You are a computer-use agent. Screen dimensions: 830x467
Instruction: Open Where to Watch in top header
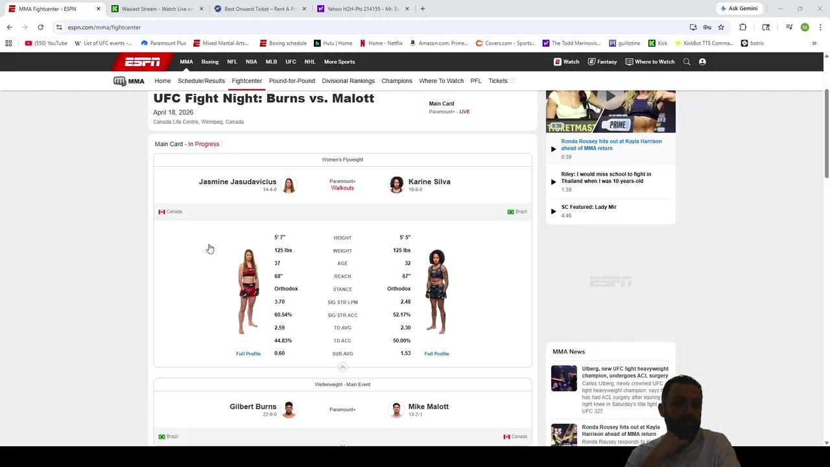(x=650, y=62)
